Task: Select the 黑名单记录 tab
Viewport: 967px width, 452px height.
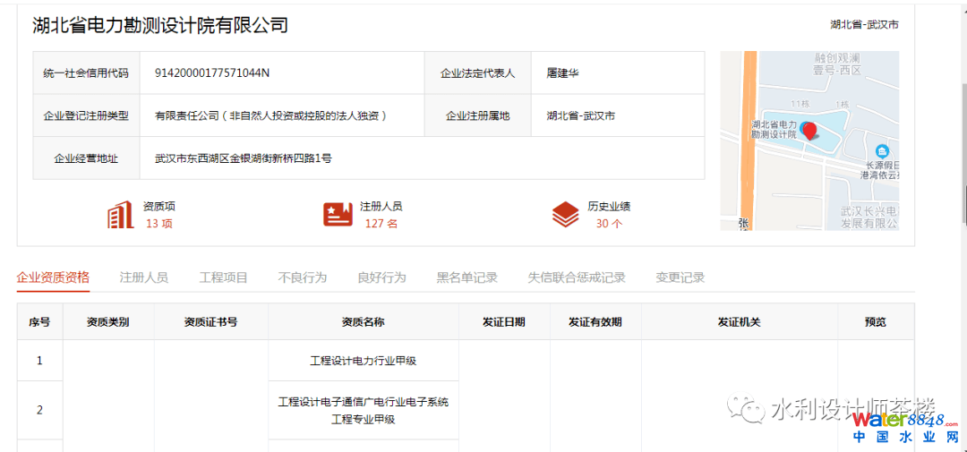Action: click(x=466, y=277)
